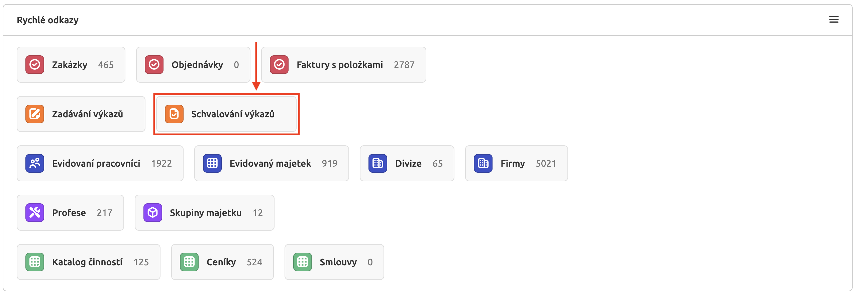This screenshot has height=294, width=856.
Task: Open the hamburger menu in Rychlé odkazy
Action: coord(834,20)
